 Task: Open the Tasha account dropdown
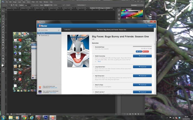point(151,26)
